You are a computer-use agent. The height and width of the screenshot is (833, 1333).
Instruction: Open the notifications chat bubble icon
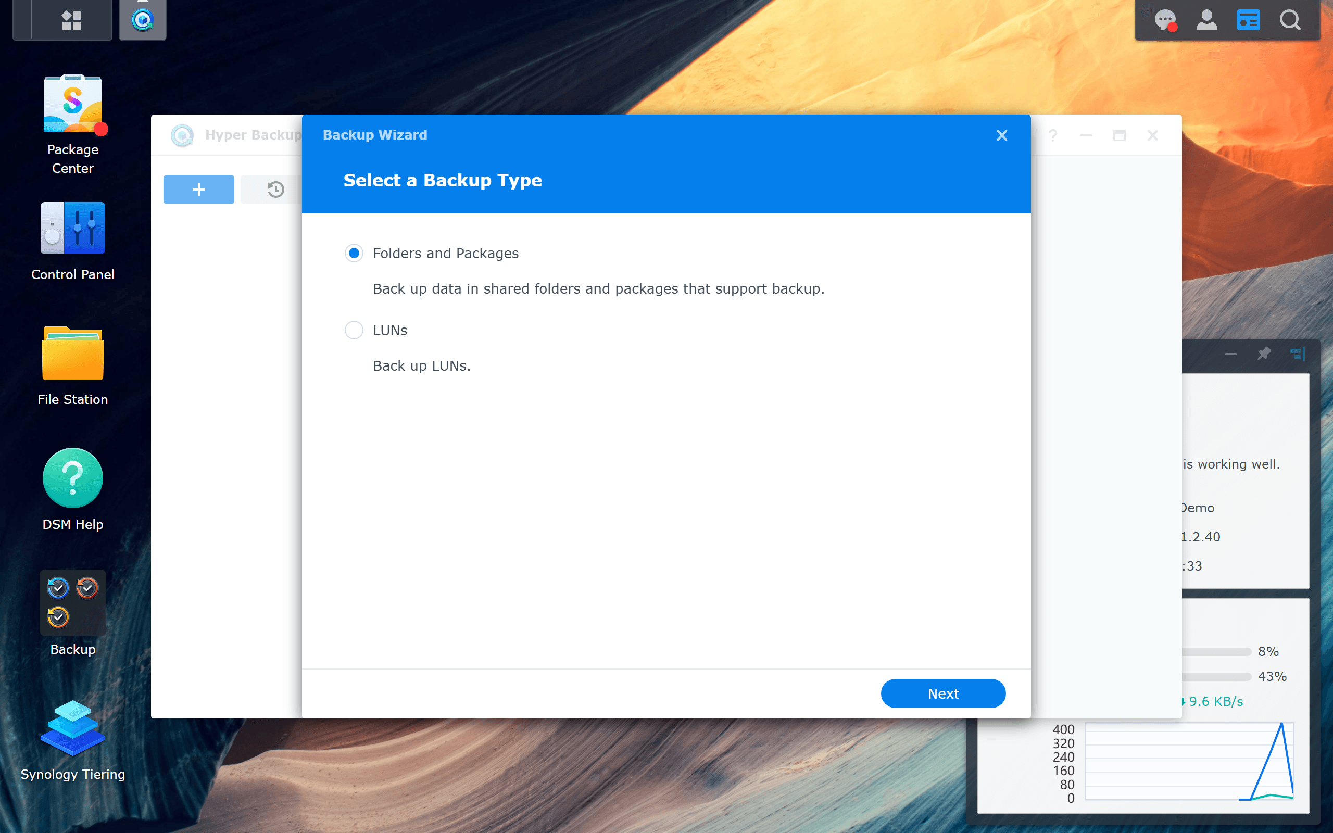coord(1165,20)
